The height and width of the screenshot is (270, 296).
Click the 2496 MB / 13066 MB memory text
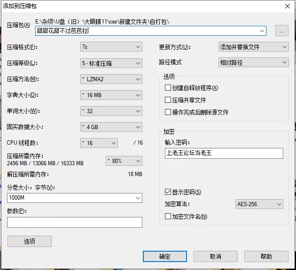(x=45, y=163)
